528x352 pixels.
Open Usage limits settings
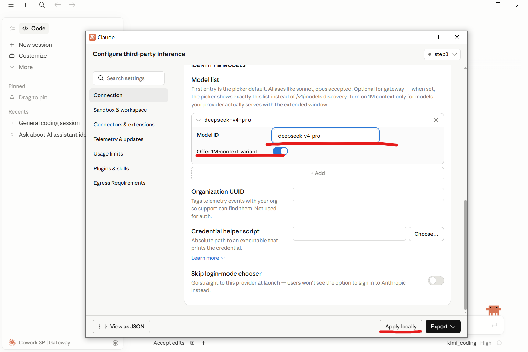pyautogui.click(x=108, y=154)
